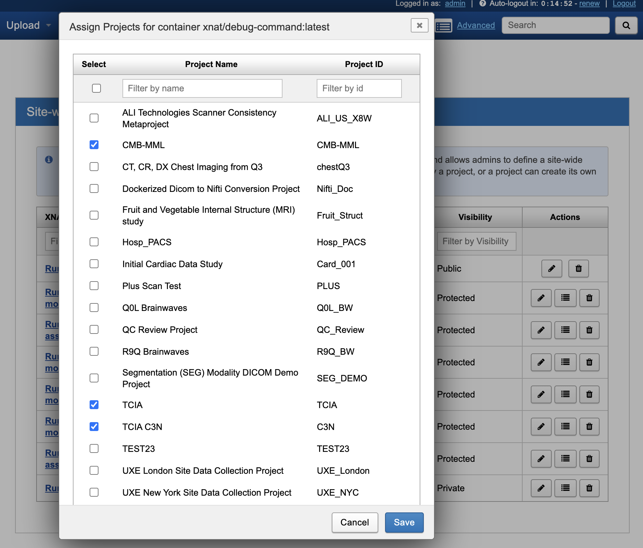643x548 pixels.
Task: Click the stored searches list icon
Action: (444, 26)
